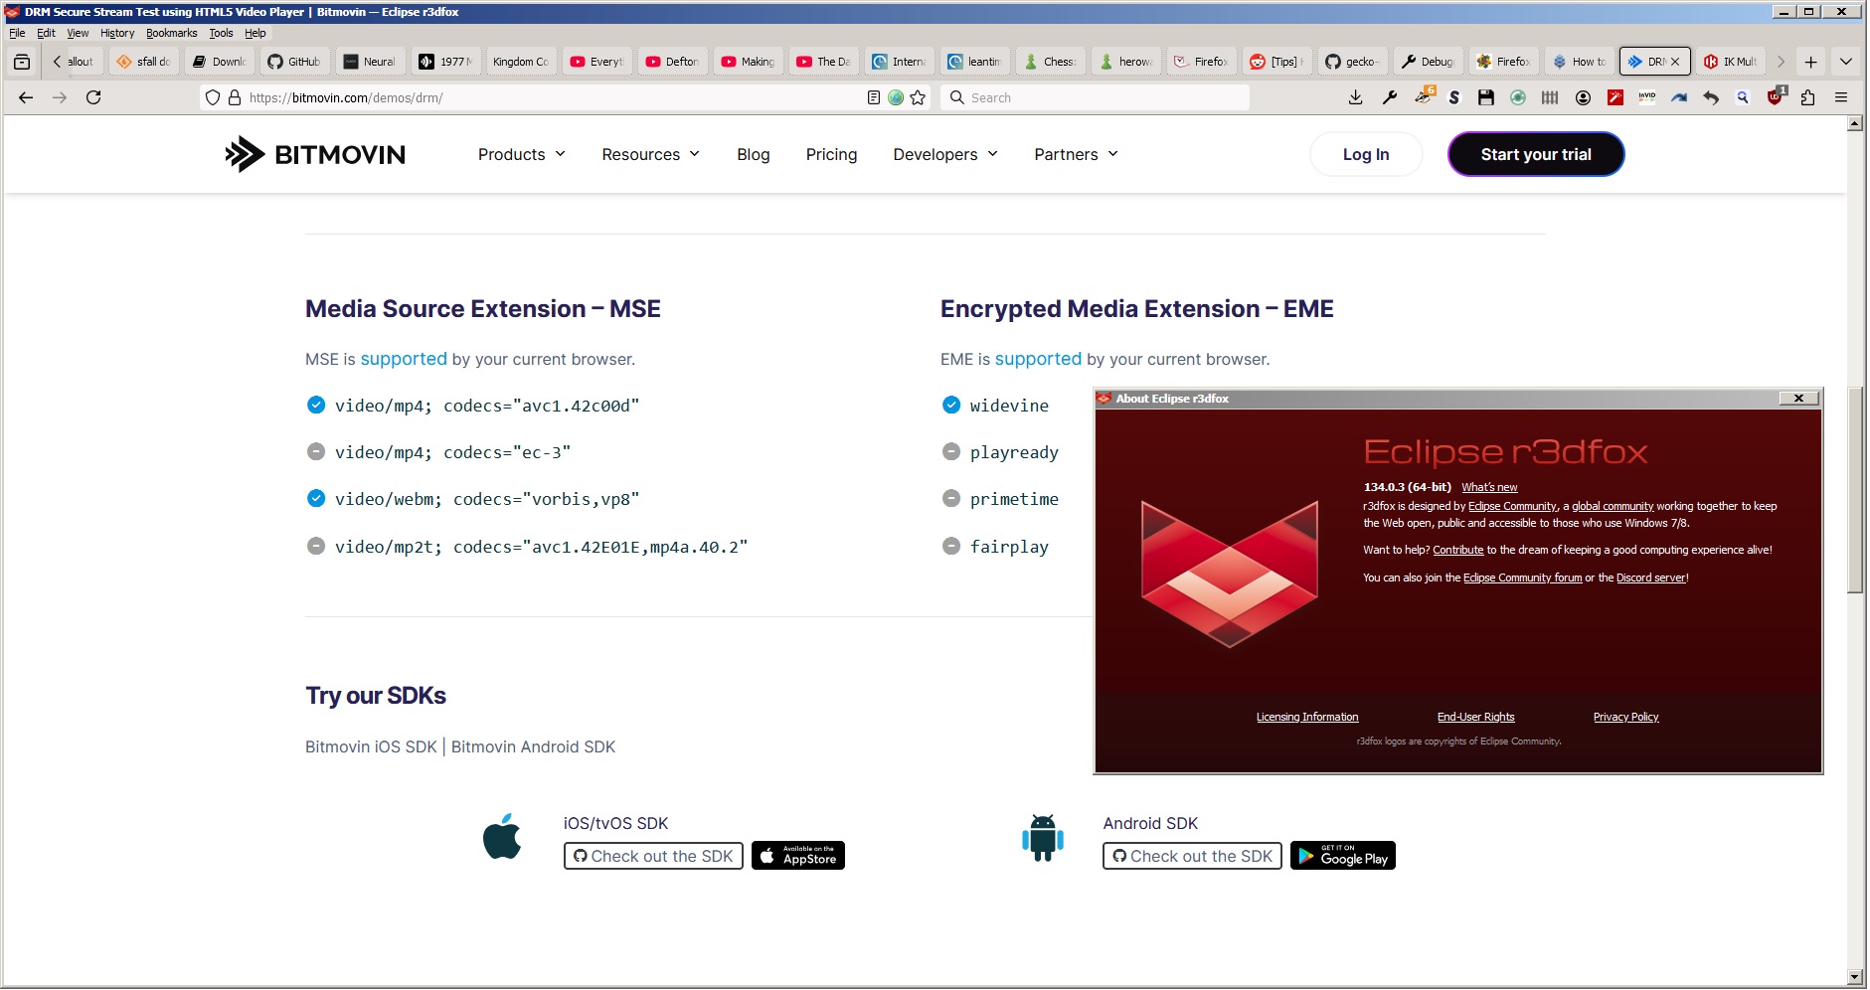Click the floppy disk save icon

1486,97
